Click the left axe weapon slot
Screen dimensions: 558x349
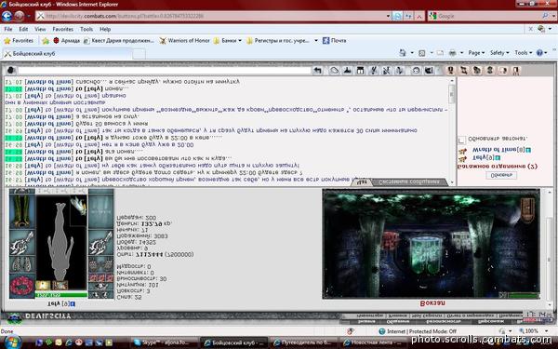22,243
